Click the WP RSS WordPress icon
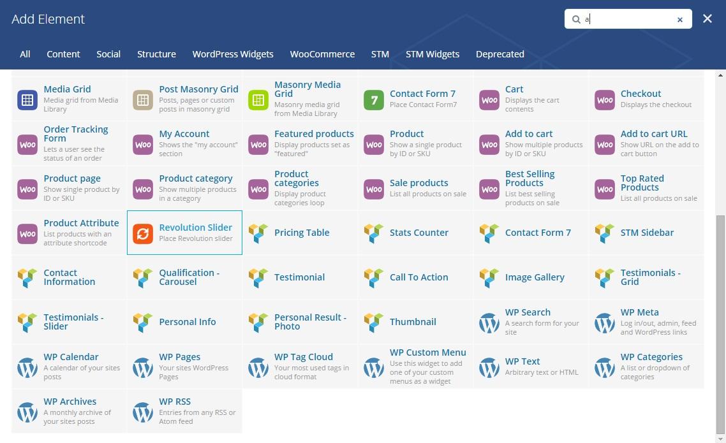The image size is (726, 443). pyautogui.click(x=143, y=412)
